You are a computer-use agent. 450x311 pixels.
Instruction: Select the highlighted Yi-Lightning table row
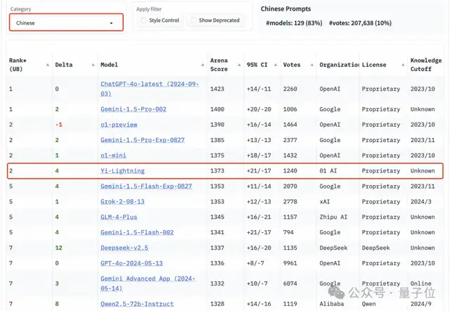[225, 170]
